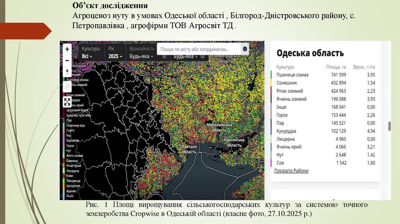400x224 pixels.
Task: Select the Люцерна row in the table
Action: (x=326, y=139)
